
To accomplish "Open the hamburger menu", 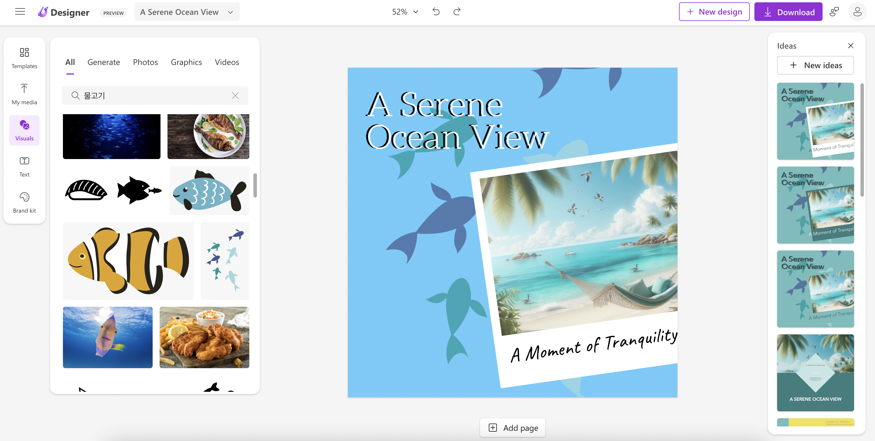I will click(x=20, y=12).
